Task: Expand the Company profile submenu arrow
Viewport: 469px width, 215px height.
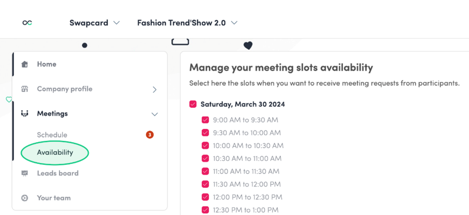Action: [x=155, y=89]
